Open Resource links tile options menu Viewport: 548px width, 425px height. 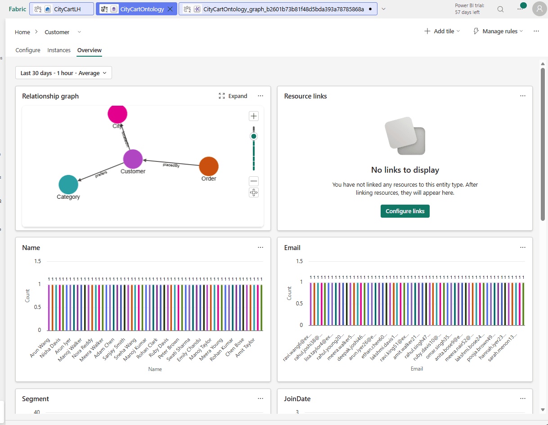[523, 96]
